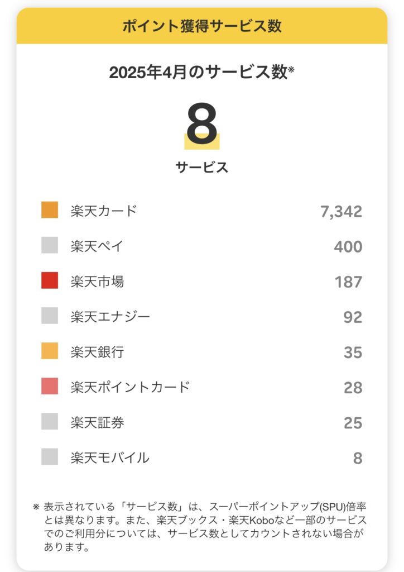The width and height of the screenshot is (404, 572).
Task: Click the large 8 service count
Action: click(202, 123)
